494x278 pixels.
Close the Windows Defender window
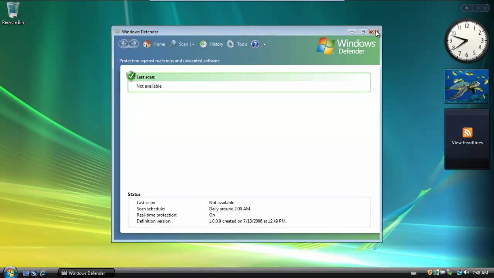[x=373, y=32]
